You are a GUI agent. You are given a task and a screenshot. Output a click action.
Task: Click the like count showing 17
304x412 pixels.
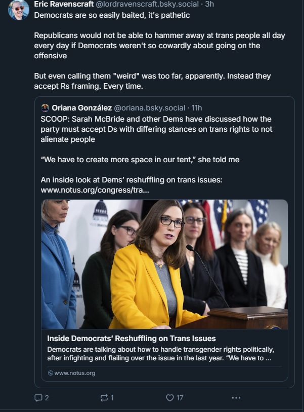point(180,398)
